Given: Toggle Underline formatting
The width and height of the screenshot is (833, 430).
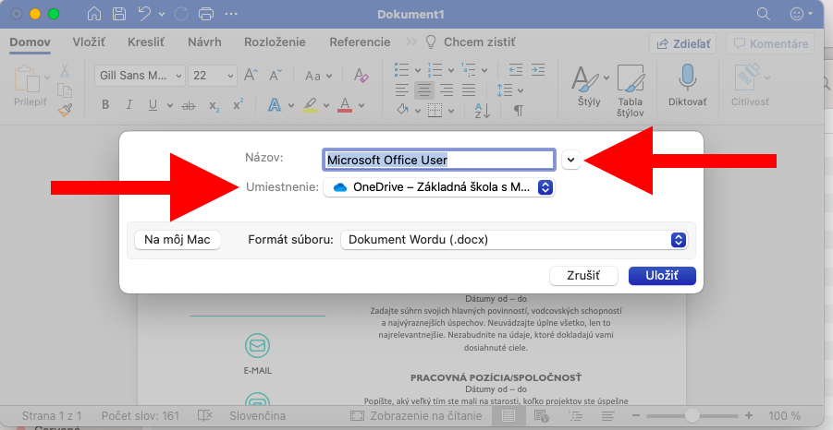Looking at the screenshot, I should point(153,105).
